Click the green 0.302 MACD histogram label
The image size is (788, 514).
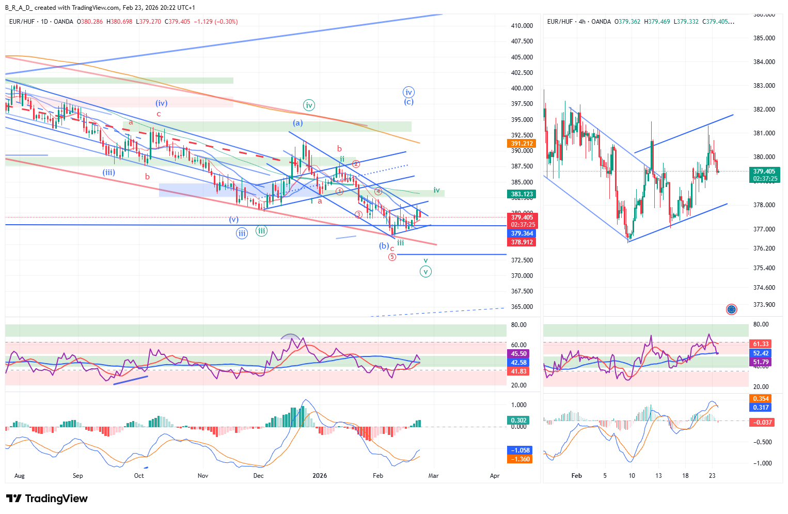519,420
